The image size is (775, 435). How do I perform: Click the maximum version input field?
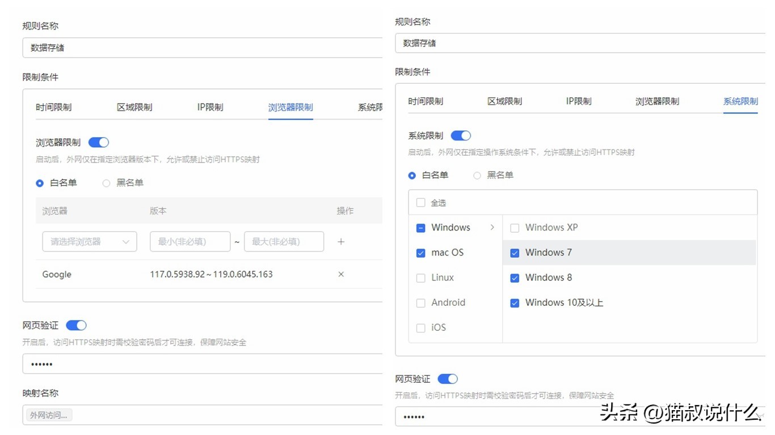tap(284, 241)
